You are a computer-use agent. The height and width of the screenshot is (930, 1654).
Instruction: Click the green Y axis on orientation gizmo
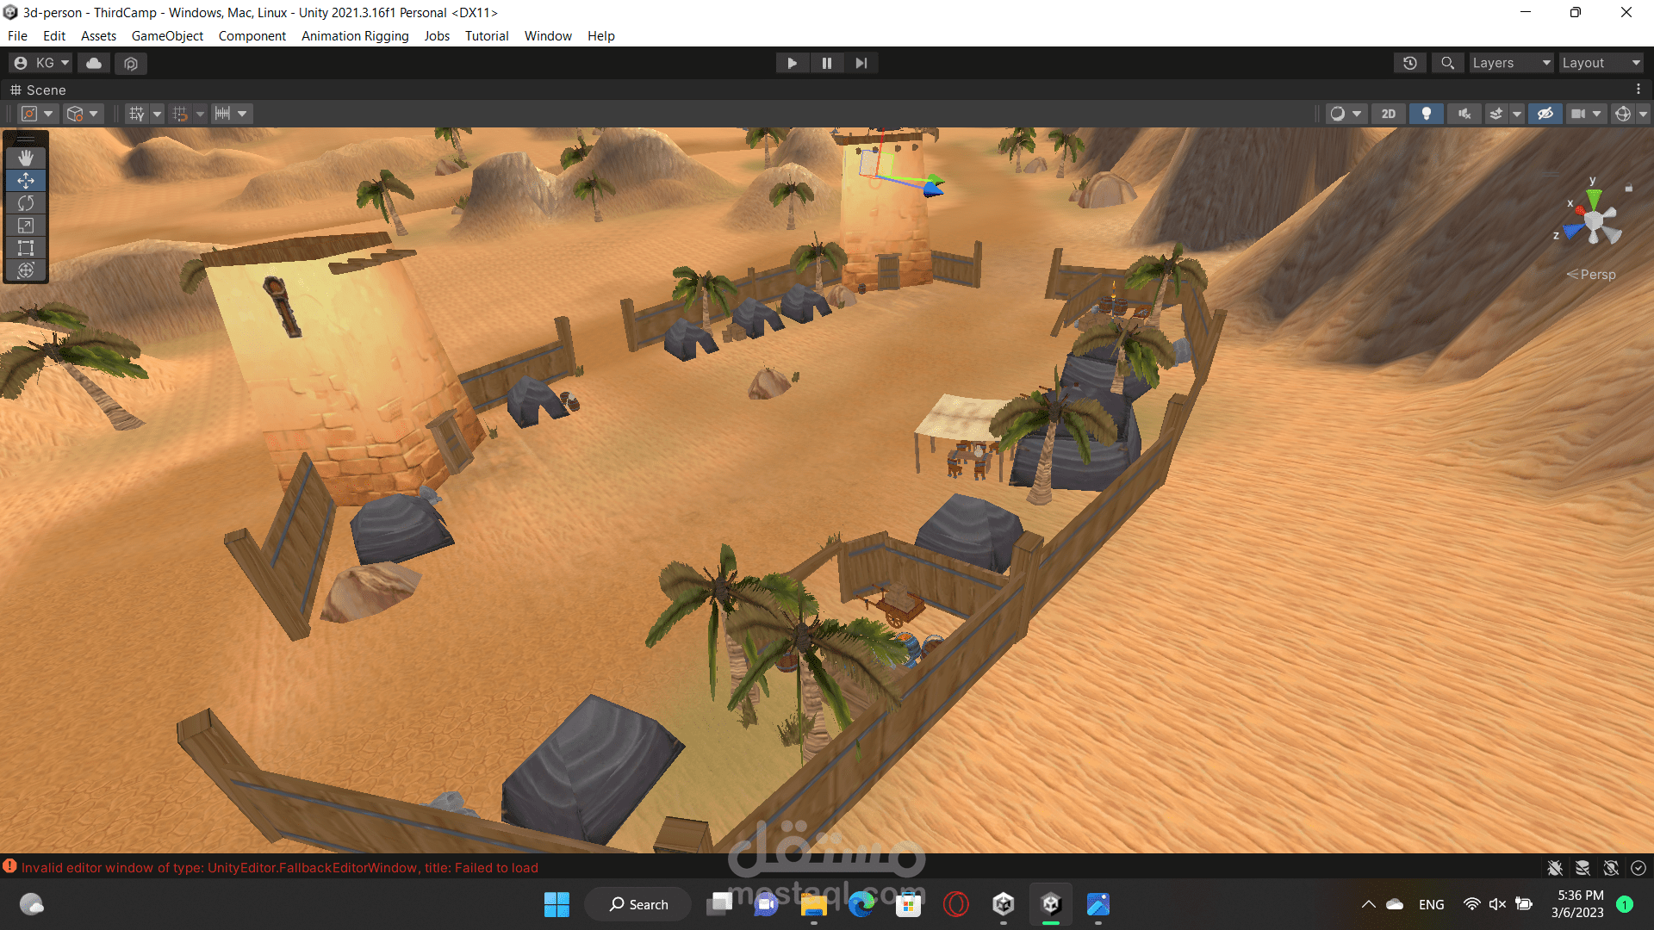point(1594,199)
